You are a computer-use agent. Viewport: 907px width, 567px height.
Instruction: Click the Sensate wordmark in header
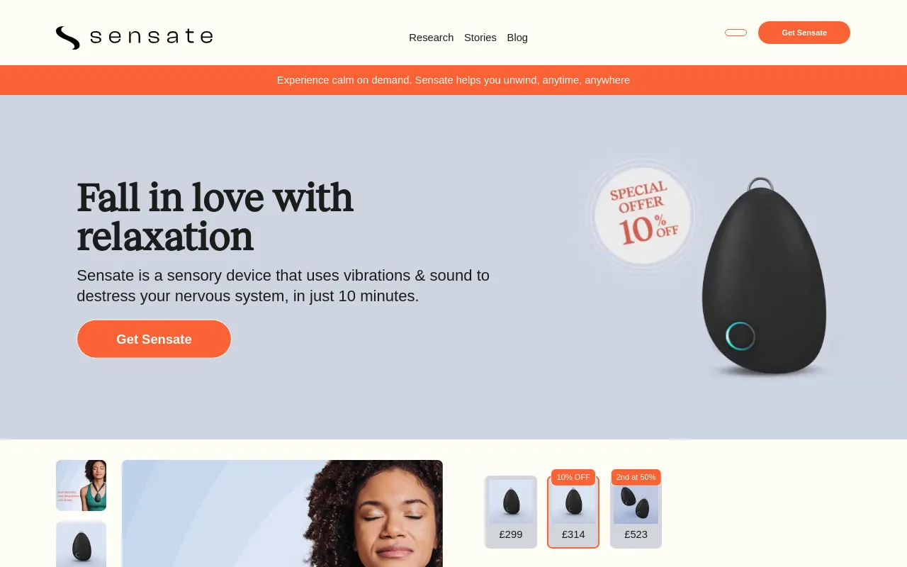click(x=152, y=37)
